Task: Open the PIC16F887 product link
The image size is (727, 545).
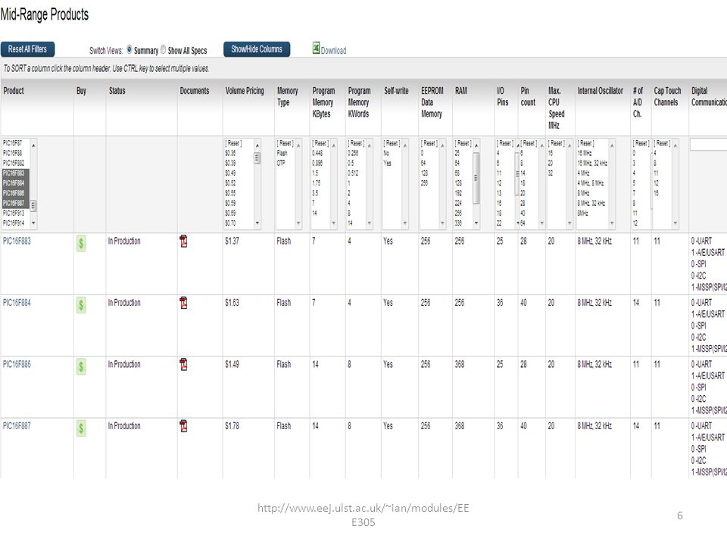Action: click(17, 426)
